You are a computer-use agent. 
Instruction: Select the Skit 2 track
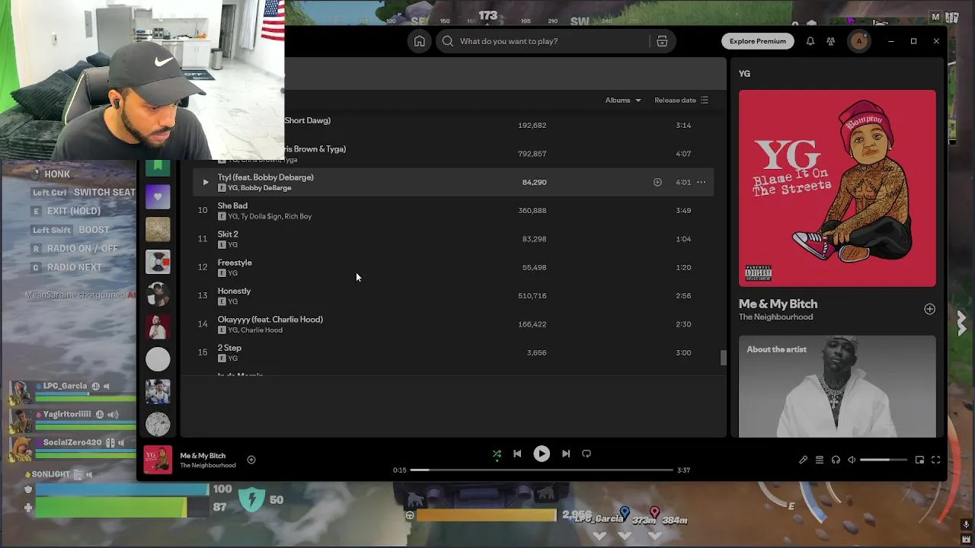click(x=453, y=239)
